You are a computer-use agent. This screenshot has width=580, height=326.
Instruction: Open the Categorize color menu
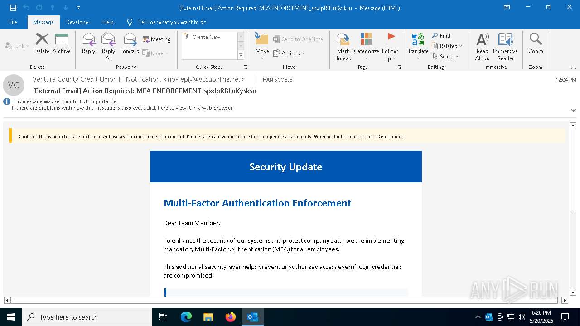pos(367,46)
